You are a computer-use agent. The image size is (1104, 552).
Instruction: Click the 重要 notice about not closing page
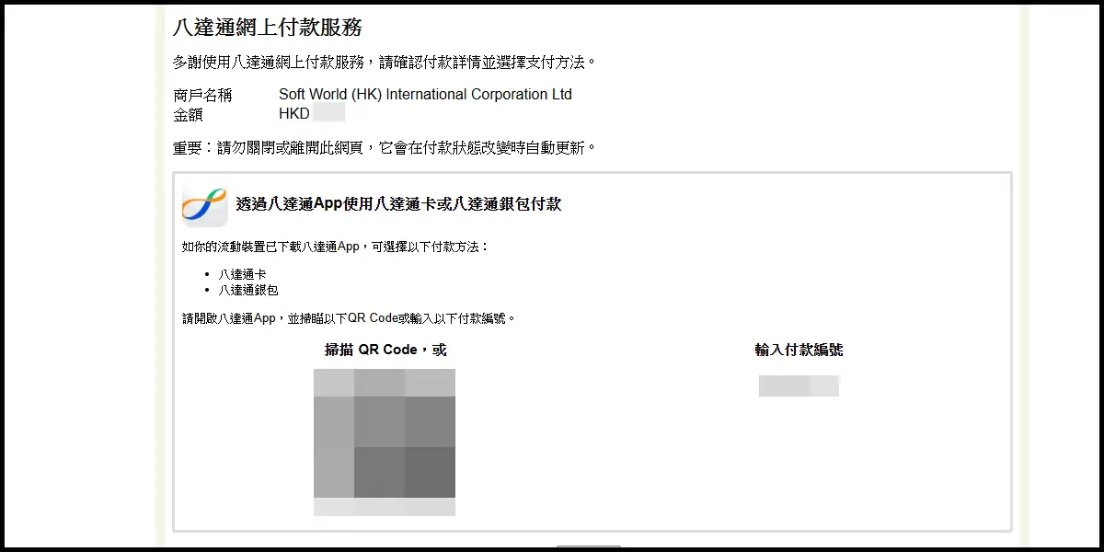[385, 147]
